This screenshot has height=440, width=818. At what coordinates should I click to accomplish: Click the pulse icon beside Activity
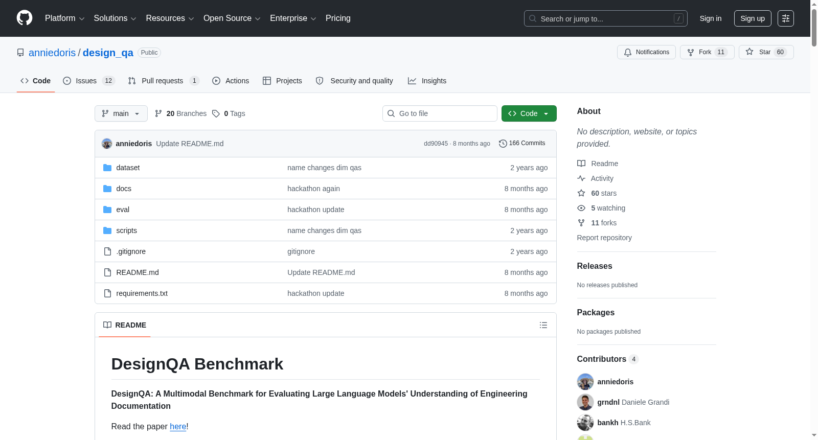[x=581, y=178]
